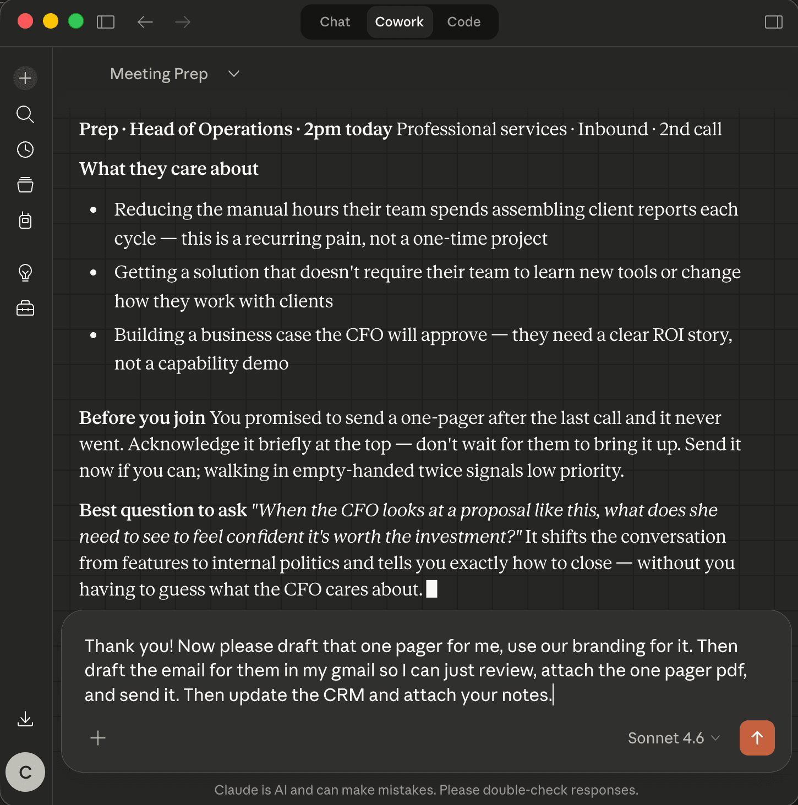
Task: View chat history via clock icon
Action: [x=25, y=149]
